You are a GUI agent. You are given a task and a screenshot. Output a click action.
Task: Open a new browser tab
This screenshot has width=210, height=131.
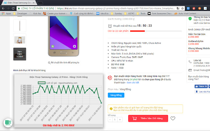pos(40,3)
